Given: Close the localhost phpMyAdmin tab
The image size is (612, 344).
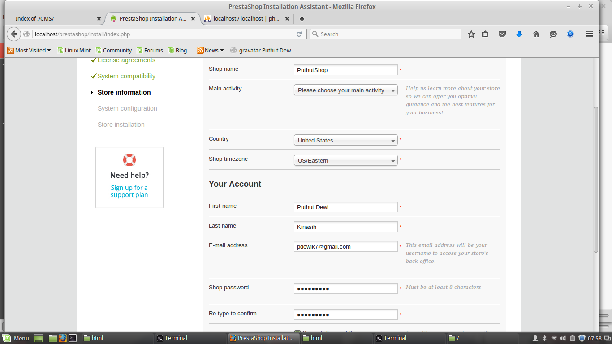Looking at the screenshot, I should pyautogui.click(x=287, y=19).
